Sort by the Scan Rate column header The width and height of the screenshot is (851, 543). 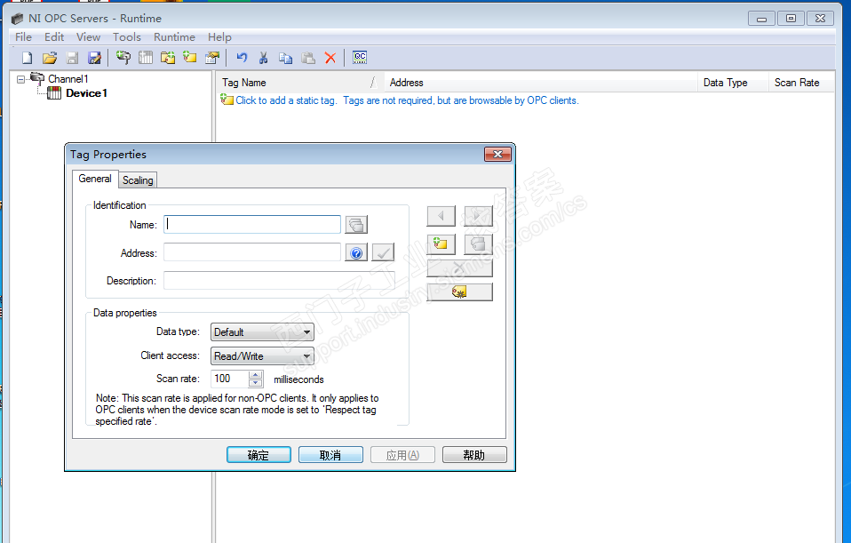click(801, 83)
